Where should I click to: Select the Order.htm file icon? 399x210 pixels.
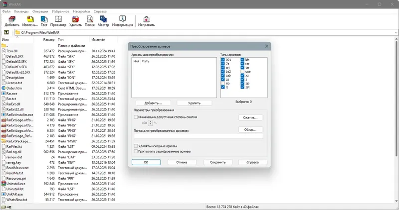pyautogui.click(x=3, y=88)
